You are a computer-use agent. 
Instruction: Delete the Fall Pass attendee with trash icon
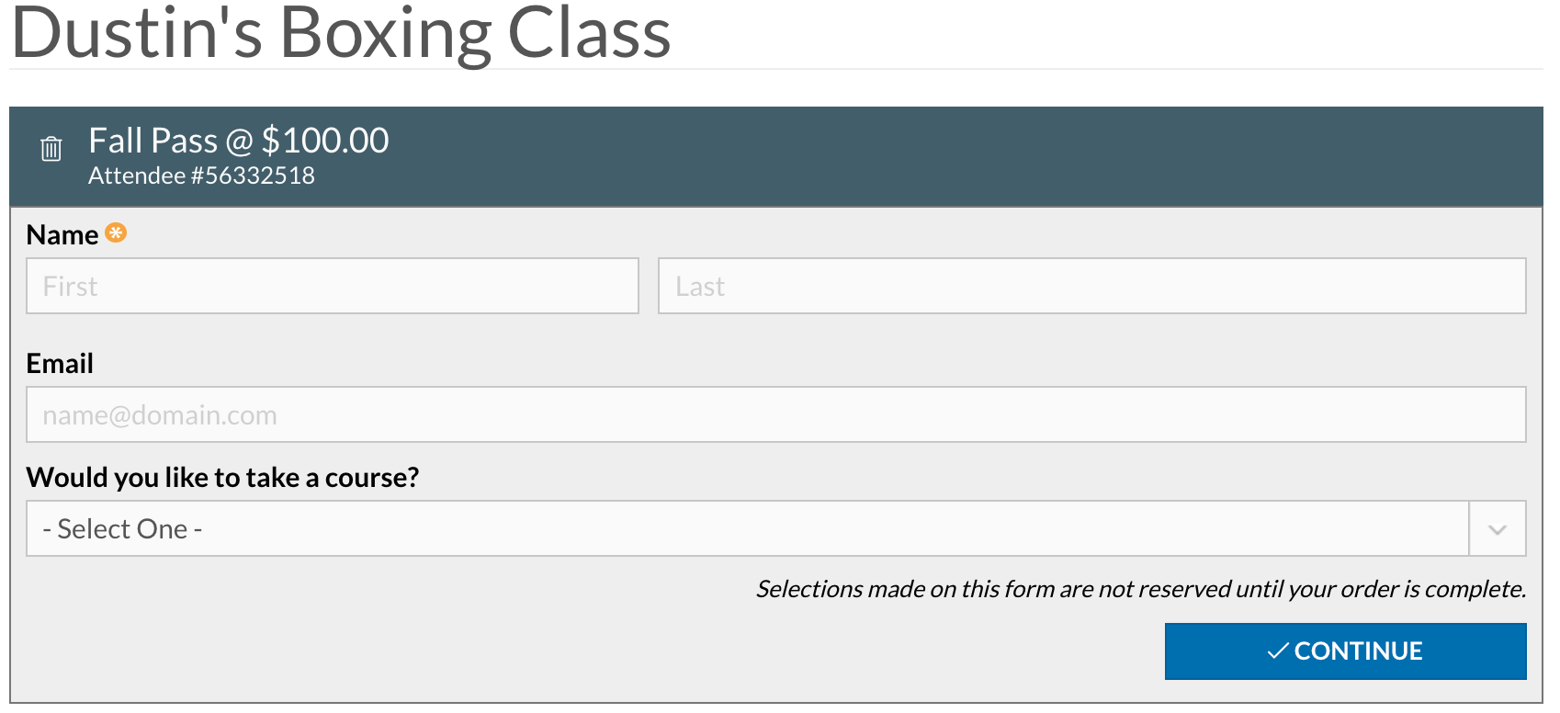[x=51, y=148]
